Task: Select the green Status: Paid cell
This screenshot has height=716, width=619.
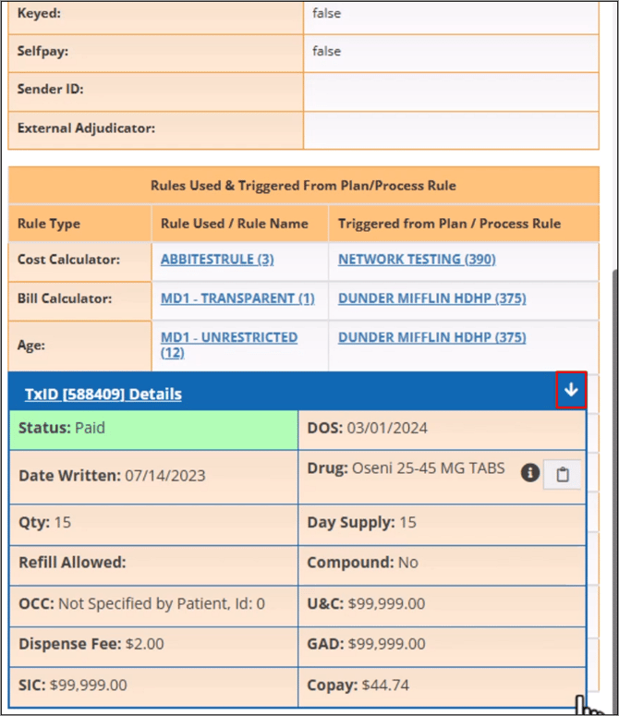Action: pyautogui.click(x=153, y=429)
